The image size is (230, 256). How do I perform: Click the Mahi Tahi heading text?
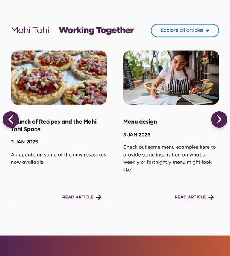pyautogui.click(x=30, y=30)
